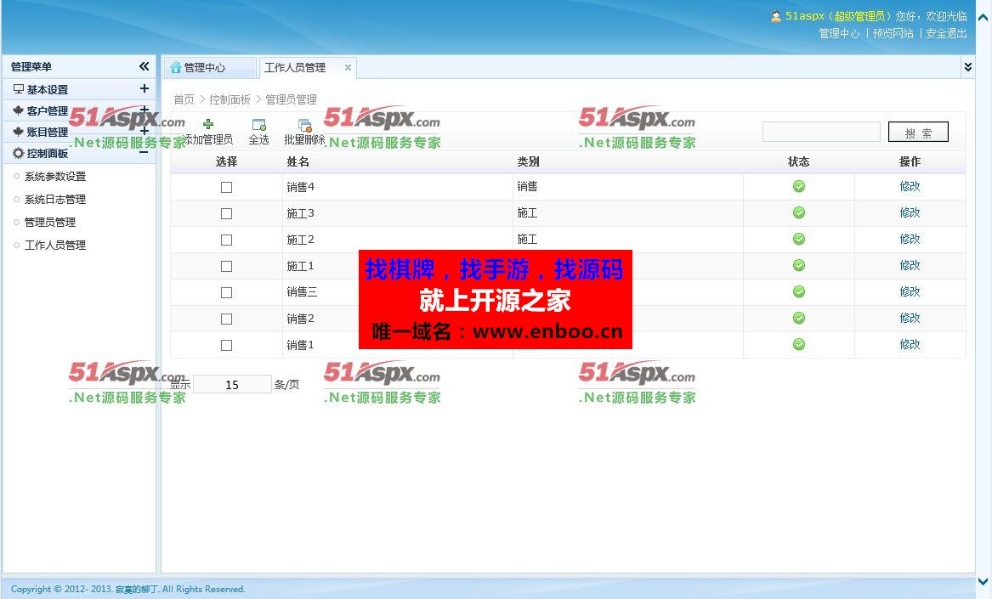Click the per-page count field showing 15
The width and height of the screenshot is (992, 599).
(x=232, y=384)
